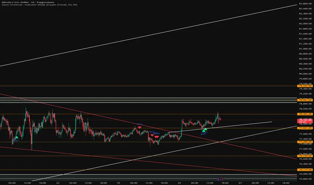Click the orange 76,177.00 price label
The width and height of the screenshot is (314, 185).
pos(305,170)
